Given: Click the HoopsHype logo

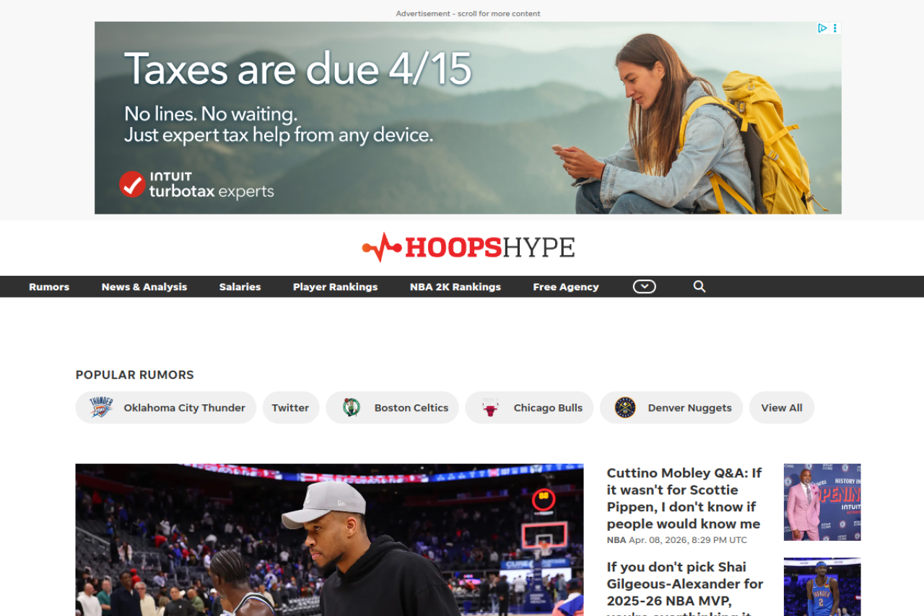Looking at the screenshot, I should (468, 248).
